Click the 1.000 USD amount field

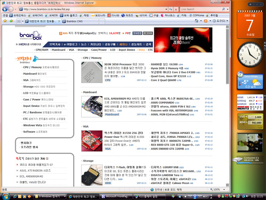255,117
